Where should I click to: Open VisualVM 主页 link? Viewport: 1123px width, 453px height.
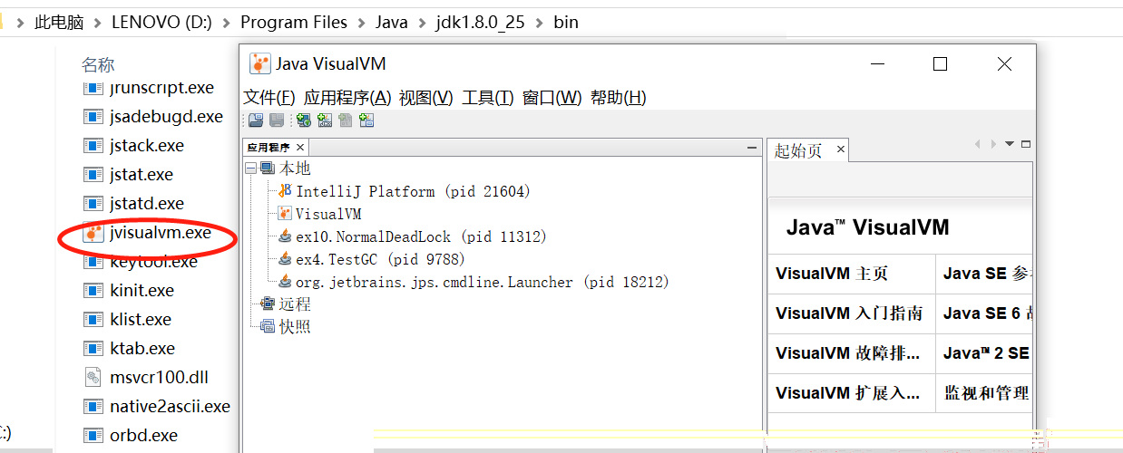click(832, 274)
